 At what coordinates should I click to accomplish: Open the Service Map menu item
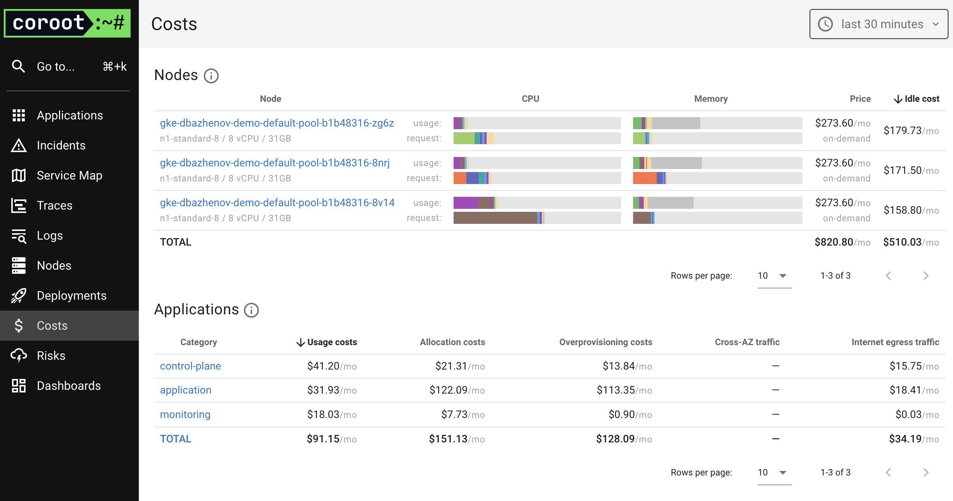pyautogui.click(x=69, y=175)
